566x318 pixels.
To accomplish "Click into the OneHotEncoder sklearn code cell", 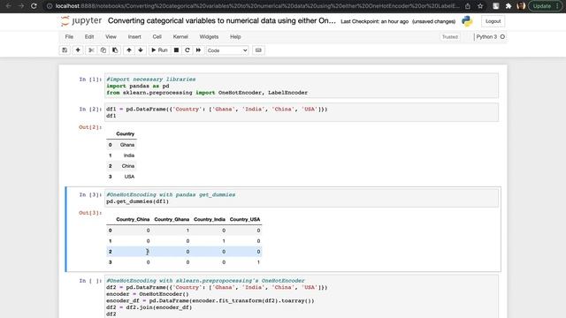I will tap(302, 297).
